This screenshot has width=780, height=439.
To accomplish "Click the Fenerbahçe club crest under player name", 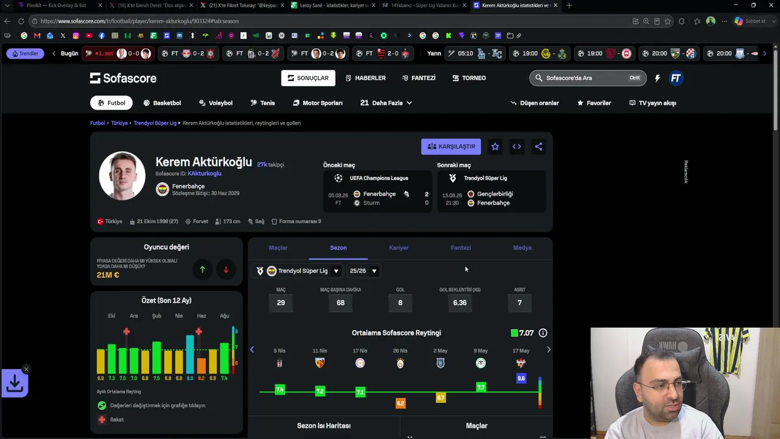I will pyautogui.click(x=162, y=189).
